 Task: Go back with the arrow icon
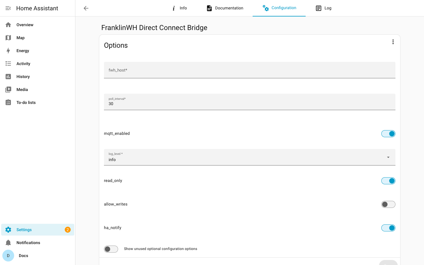(x=86, y=8)
